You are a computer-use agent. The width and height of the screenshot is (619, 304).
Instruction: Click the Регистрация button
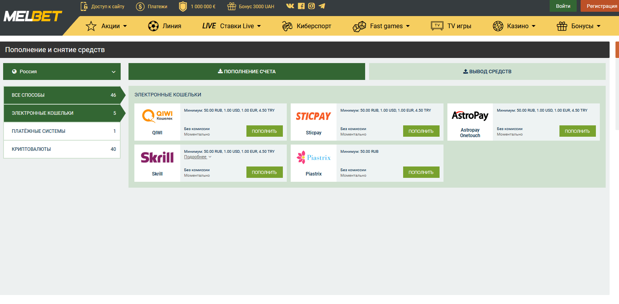coord(600,6)
